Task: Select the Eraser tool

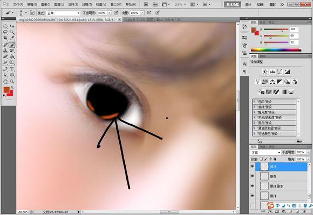Action: click(5, 56)
